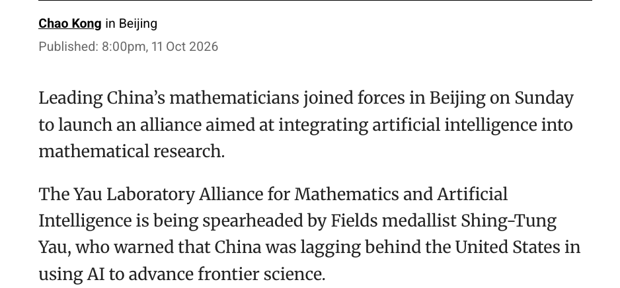
Task: Click the 'in Beijing' byline location text
Action: pos(132,24)
